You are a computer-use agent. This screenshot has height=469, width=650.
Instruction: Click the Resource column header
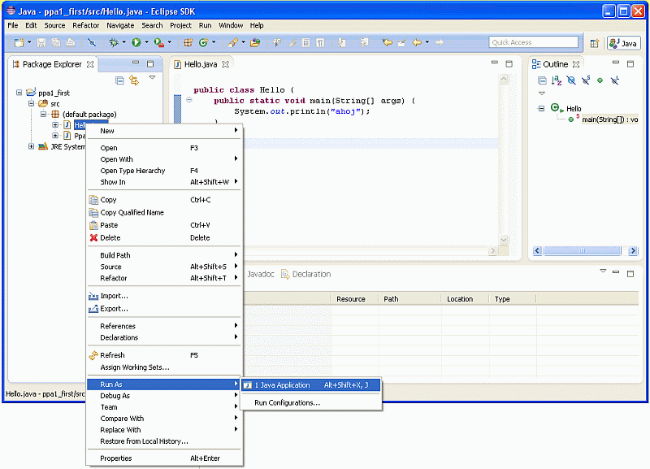point(354,299)
